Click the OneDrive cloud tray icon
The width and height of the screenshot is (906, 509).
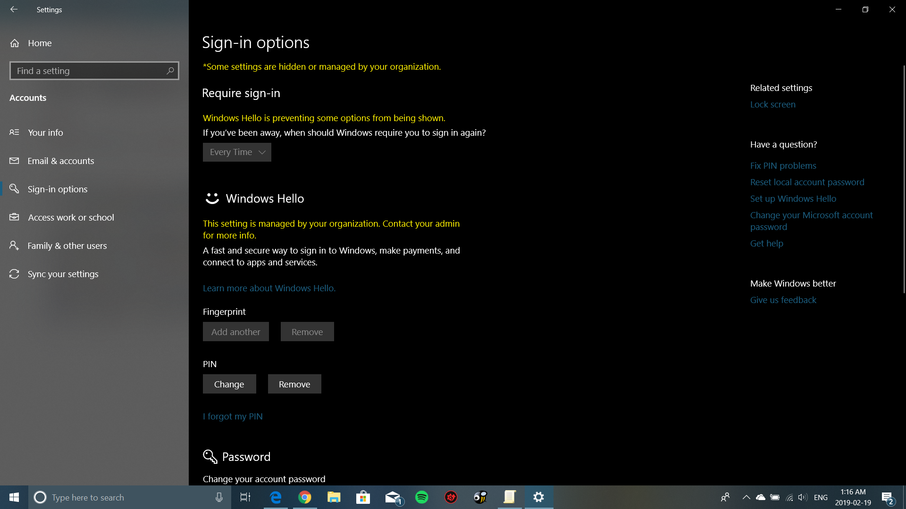click(x=761, y=497)
